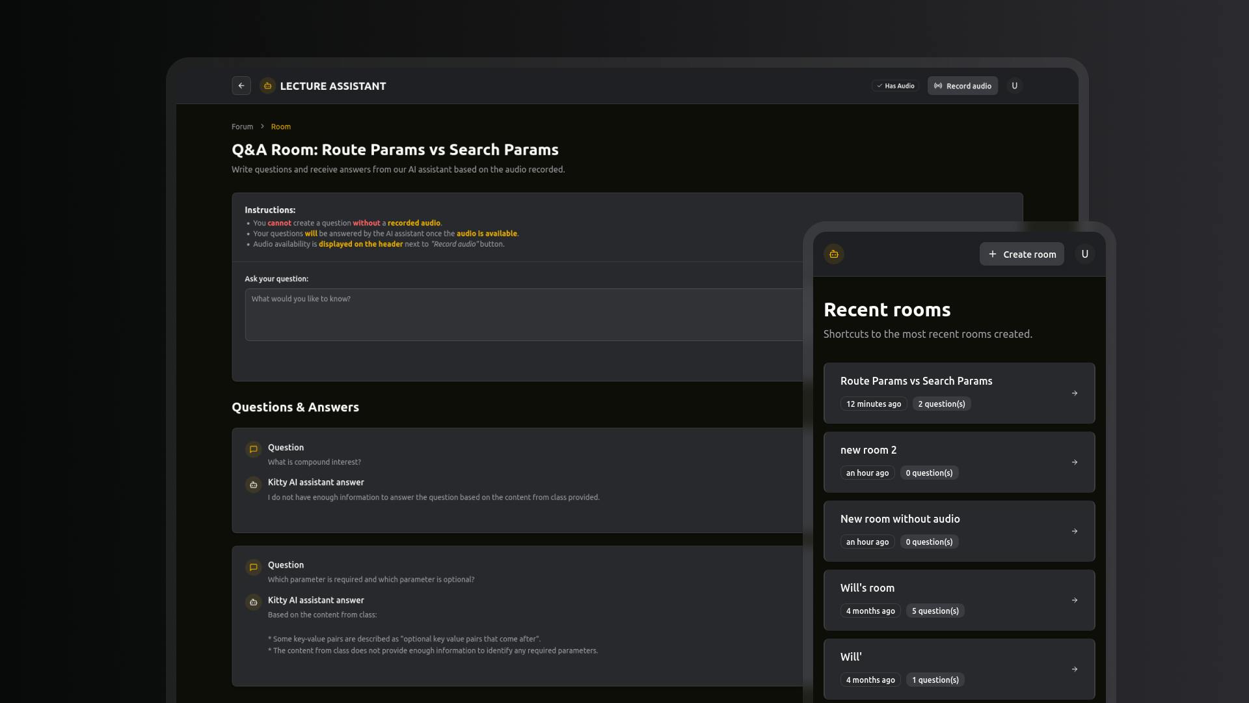
Task: Click the question bubble icon for compound interest
Action: (x=254, y=449)
